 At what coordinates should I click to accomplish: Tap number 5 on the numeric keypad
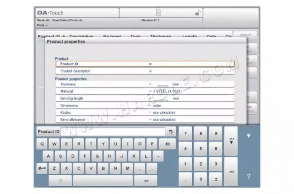point(201,149)
